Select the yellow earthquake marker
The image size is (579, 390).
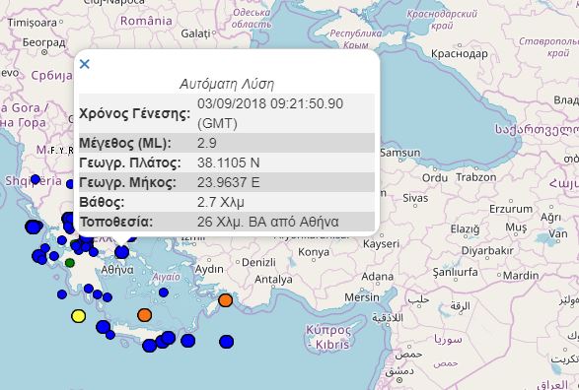pyautogui.click(x=78, y=316)
